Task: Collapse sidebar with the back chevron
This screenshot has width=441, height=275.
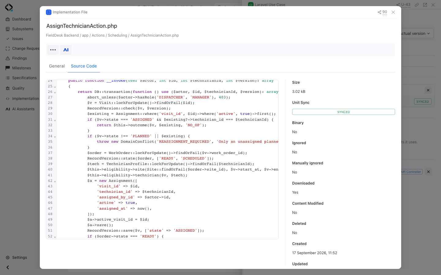Action: [8, 267]
